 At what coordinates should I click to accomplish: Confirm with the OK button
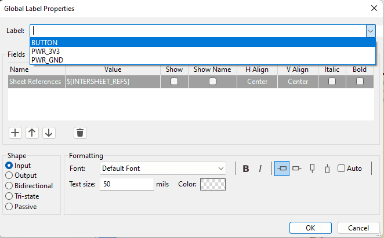click(x=310, y=228)
